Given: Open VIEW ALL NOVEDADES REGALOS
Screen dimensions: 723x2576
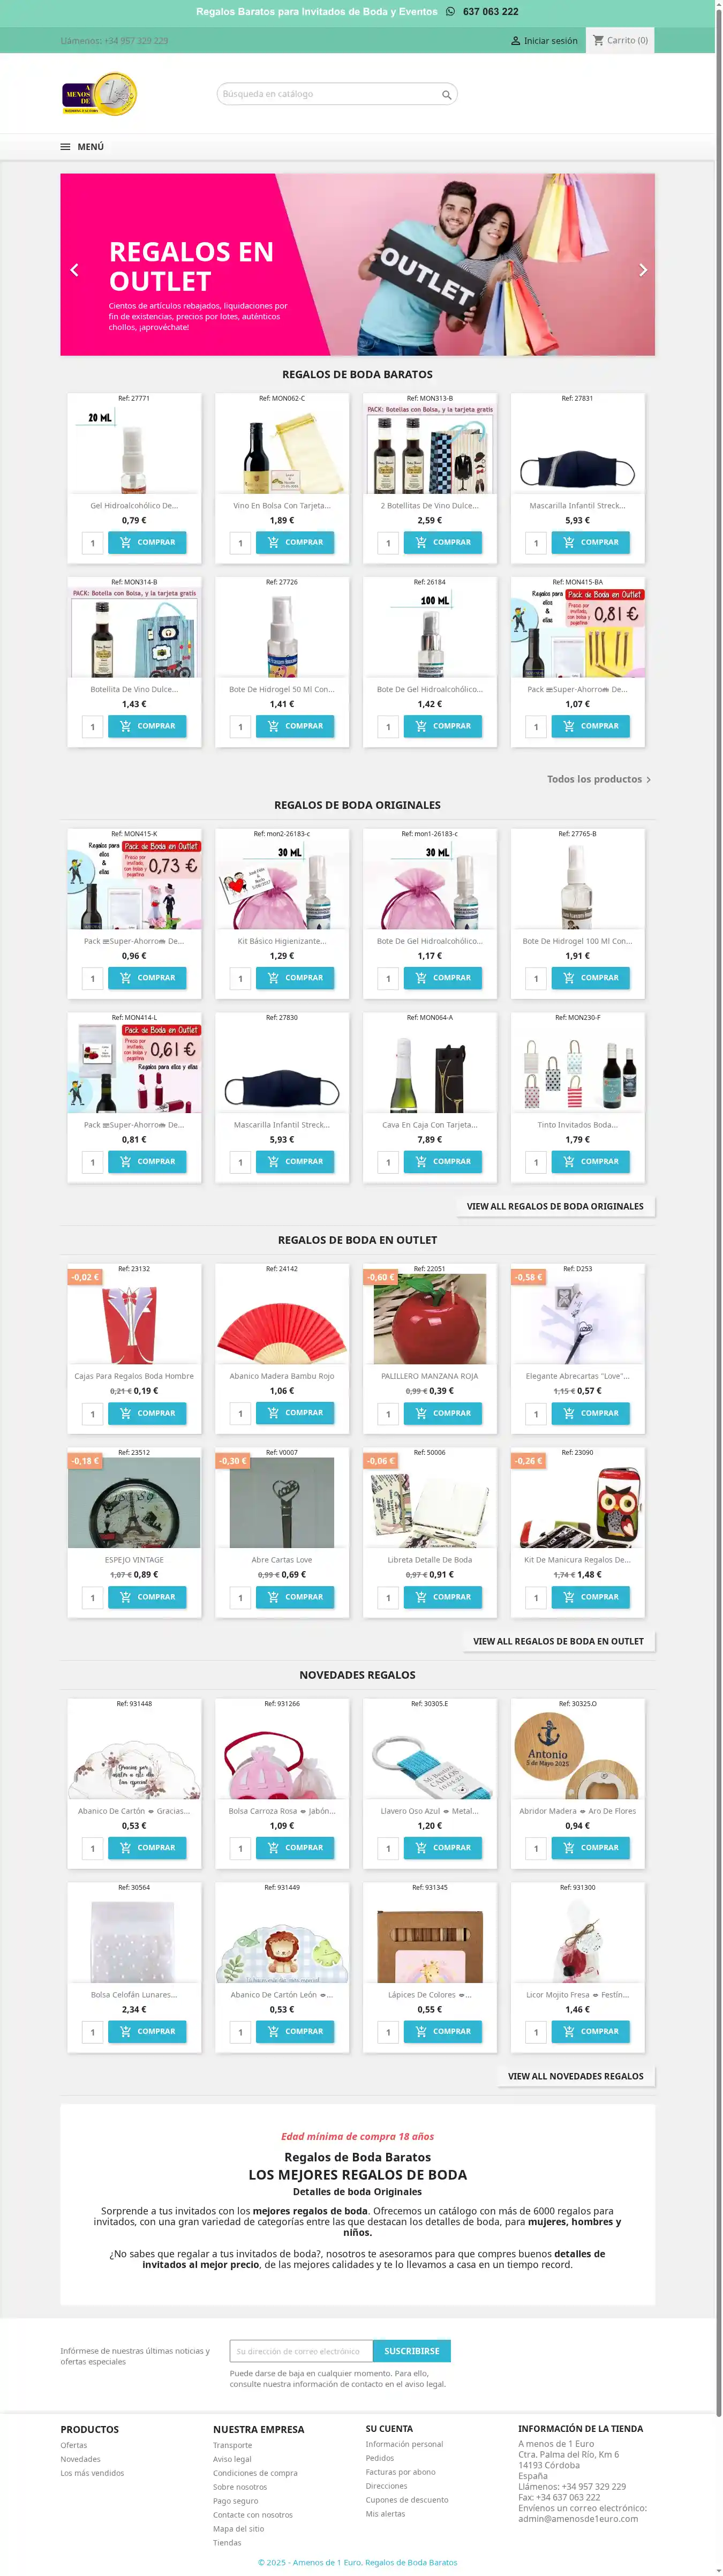Looking at the screenshot, I should (575, 2076).
